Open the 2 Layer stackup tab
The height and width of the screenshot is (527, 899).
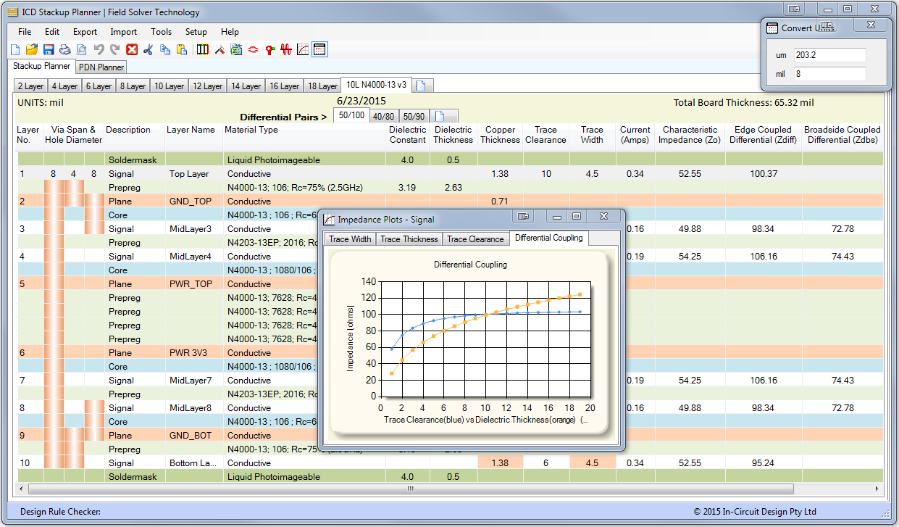[31, 86]
